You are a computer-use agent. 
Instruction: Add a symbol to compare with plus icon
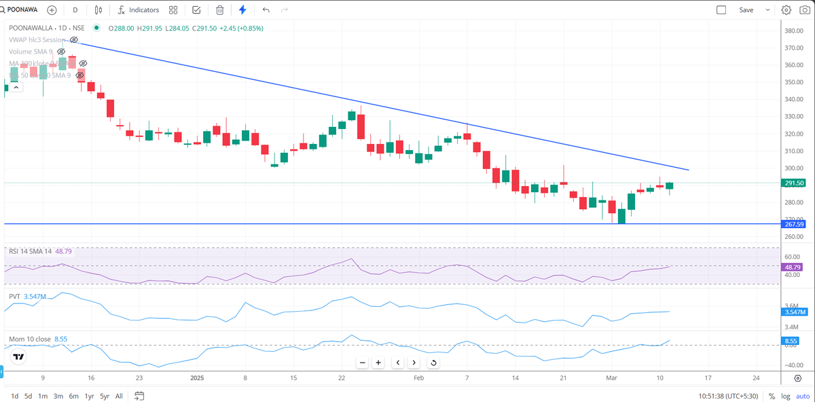(x=52, y=10)
